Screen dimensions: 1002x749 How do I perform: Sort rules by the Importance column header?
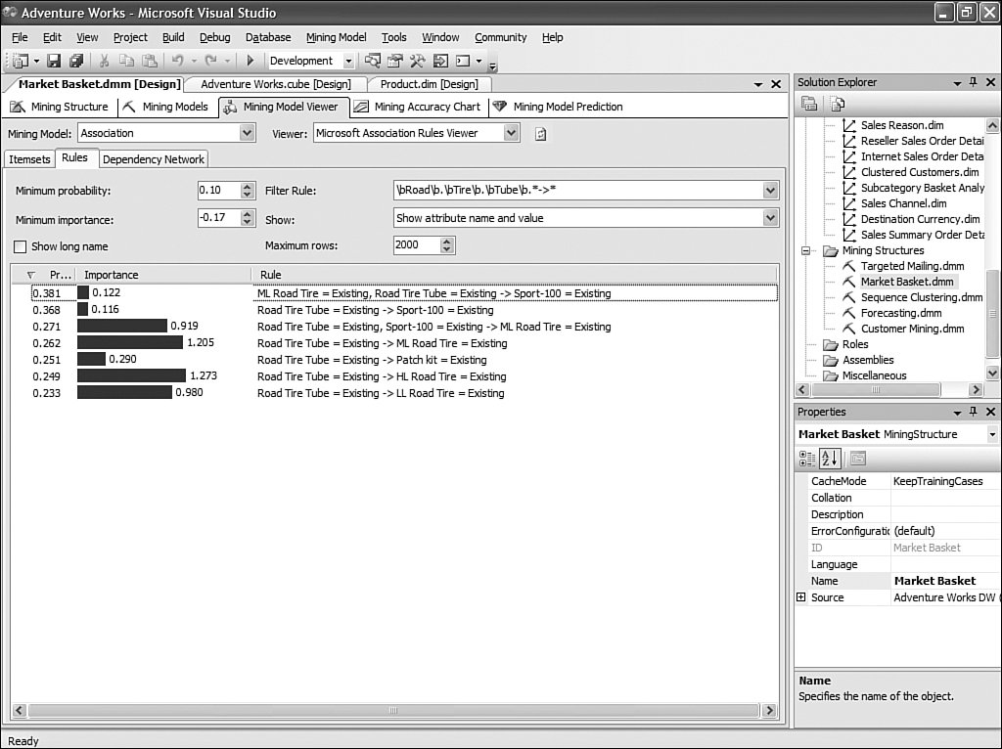pyautogui.click(x=112, y=275)
